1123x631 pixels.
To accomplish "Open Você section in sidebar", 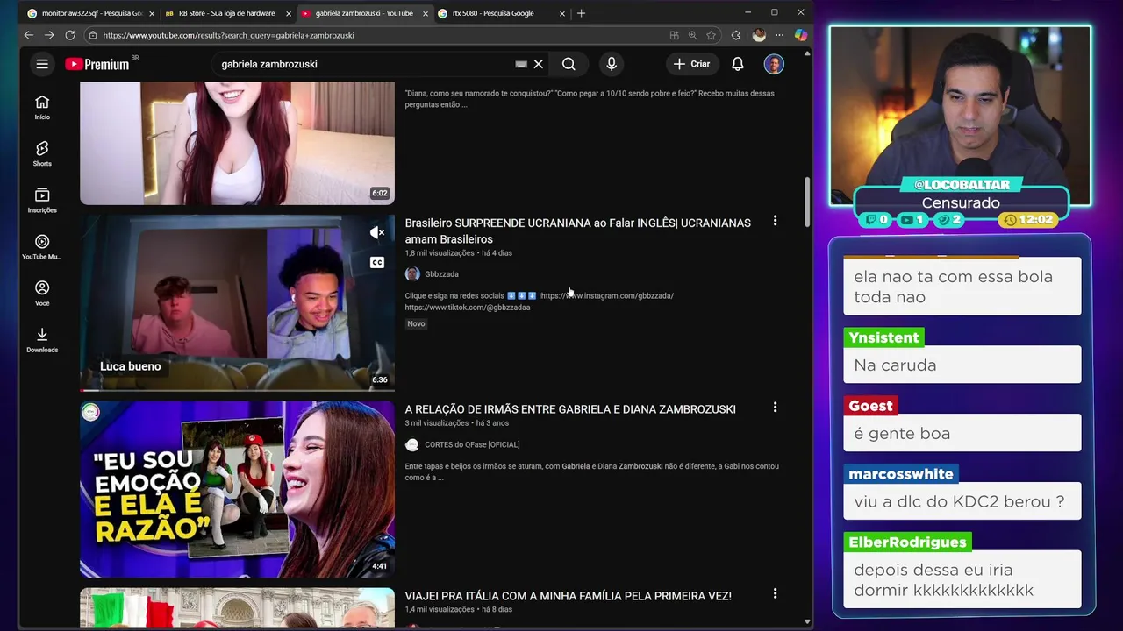I will tap(42, 293).
